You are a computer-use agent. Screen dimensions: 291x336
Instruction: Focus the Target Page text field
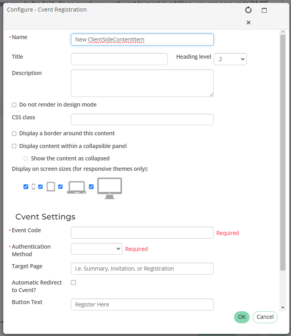coord(142,269)
